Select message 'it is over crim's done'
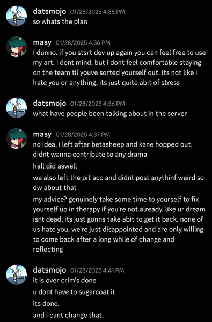This screenshot has height=322, width=212. [64, 280]
